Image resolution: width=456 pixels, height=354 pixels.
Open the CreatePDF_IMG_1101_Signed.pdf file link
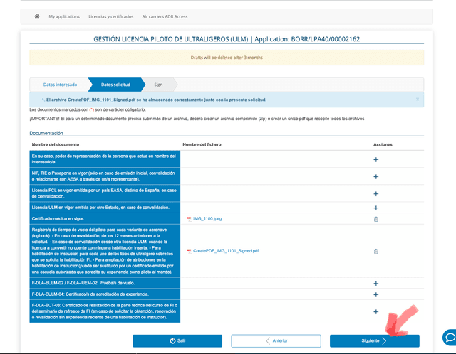[226, 251]
